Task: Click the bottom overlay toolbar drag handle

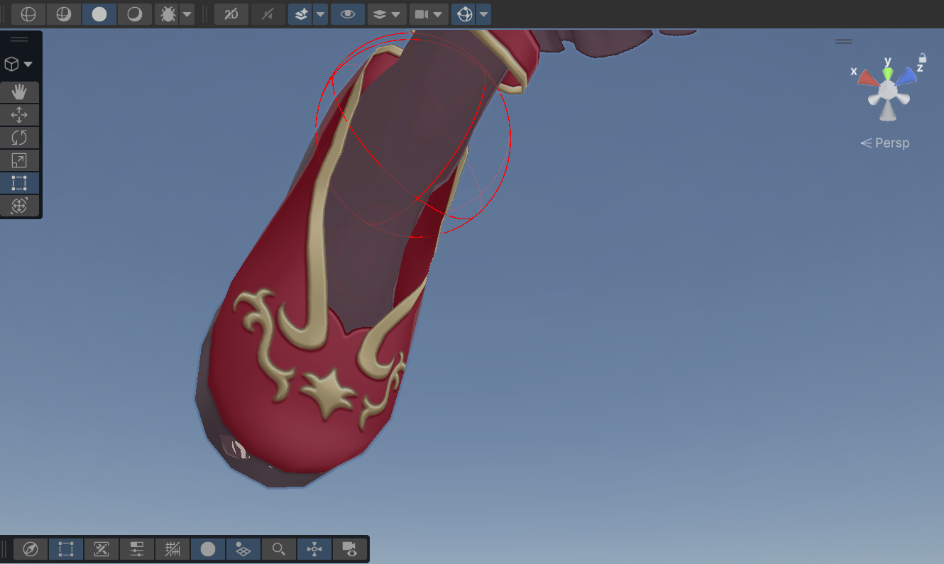Action: pos(6,549)
